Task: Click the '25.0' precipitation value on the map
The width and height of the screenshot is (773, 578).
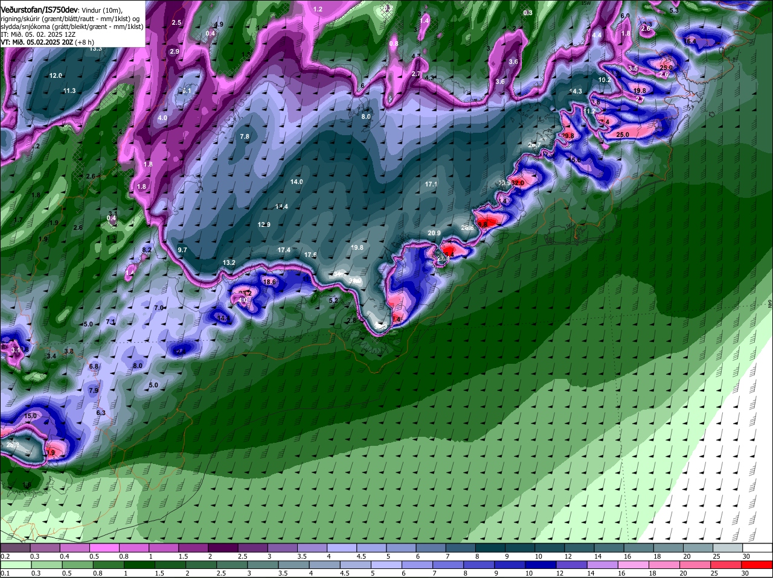Action: [x=623, y=135]
